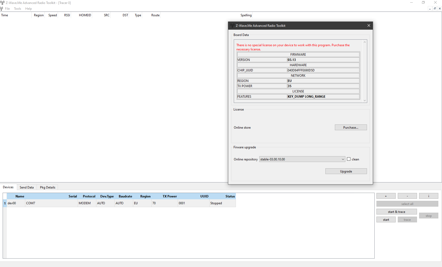
Task: Open the File menu
Action: click(7, 9)
